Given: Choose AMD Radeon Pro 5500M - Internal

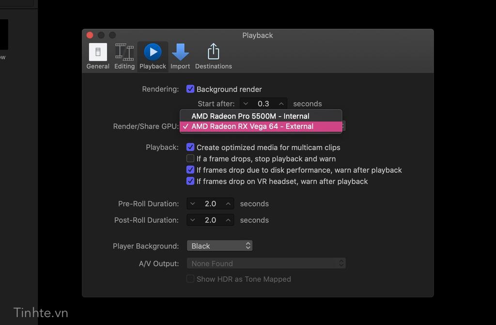Looking at the screenshot, I should [261, 116].
